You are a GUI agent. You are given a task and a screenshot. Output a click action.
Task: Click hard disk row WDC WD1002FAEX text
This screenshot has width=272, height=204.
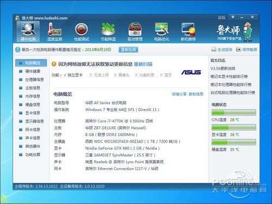click(x=133, y=141)
